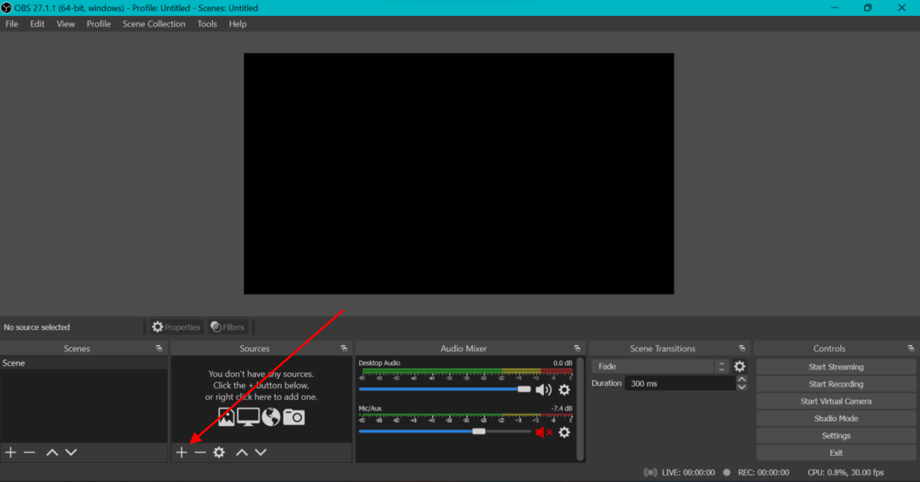Toggle Studio Mode
The height and width of the screenshot is (482, 920).
click(836, 418)
